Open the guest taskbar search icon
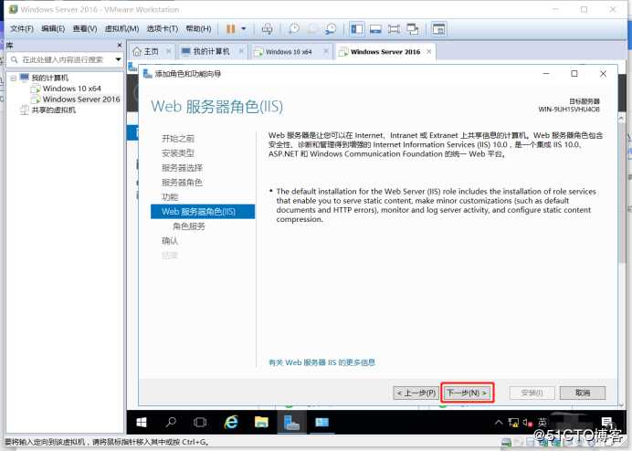This screenshot has height=451, width=632. (x=171, y=423)
